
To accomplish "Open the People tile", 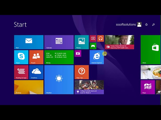I will (36, 57).
